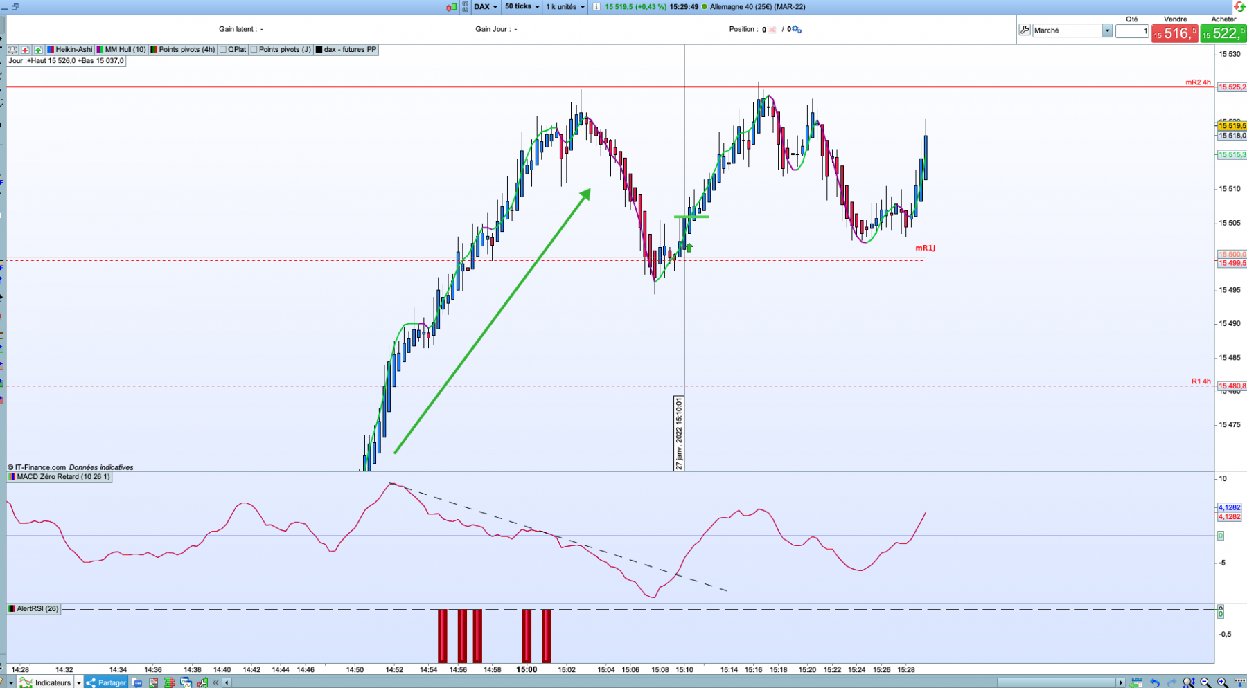Click the 'Jour :+Haut 15 526,0 +Bas 15 037,0' text

pos(67,61)
